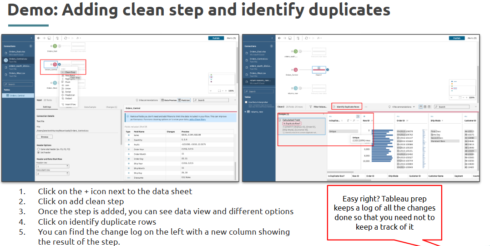Click the save icon in the Clean 2 screenshot
This screenshot has width=490, height=246.
(x=290, y=38)
